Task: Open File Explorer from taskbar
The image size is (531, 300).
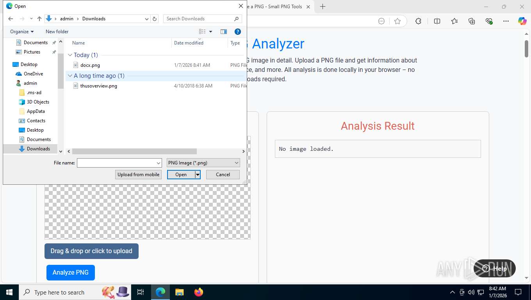Action: tap(179, 292)
